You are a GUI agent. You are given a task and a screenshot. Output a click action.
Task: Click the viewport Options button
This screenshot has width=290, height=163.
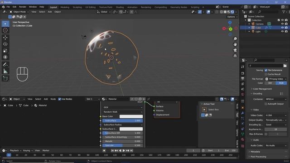tap(232, 17)
